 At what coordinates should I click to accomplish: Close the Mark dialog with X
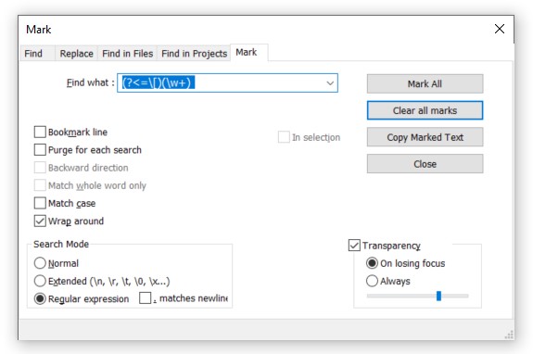click(500, 29)
